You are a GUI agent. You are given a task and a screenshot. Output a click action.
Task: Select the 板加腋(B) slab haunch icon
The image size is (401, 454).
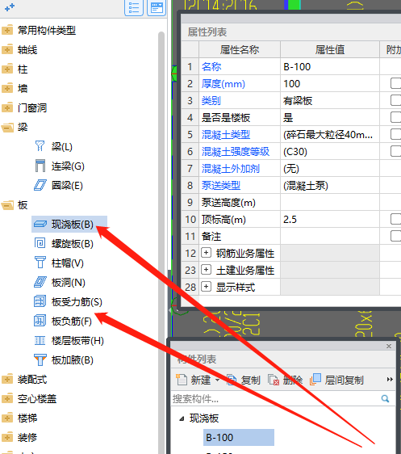pos(40,360)
